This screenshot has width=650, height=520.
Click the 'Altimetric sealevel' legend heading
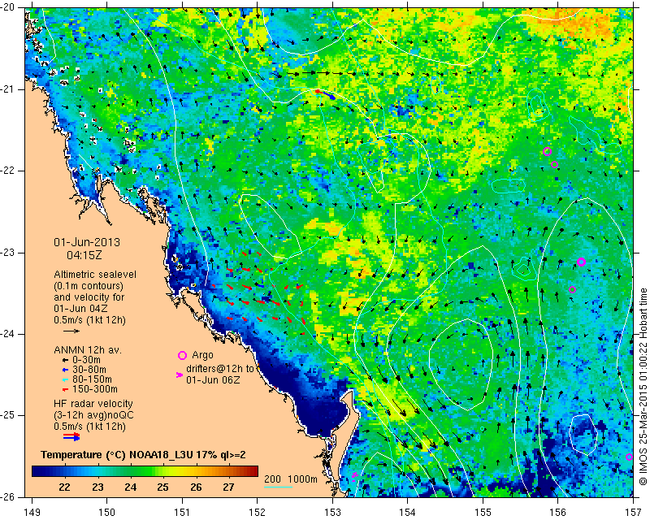(95, 275)
